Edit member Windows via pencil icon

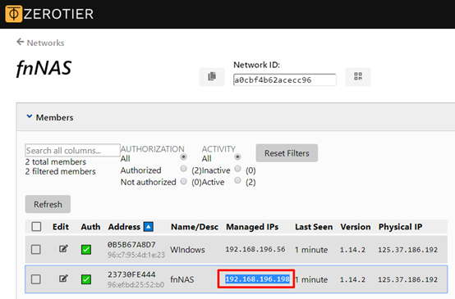(63, 249)
